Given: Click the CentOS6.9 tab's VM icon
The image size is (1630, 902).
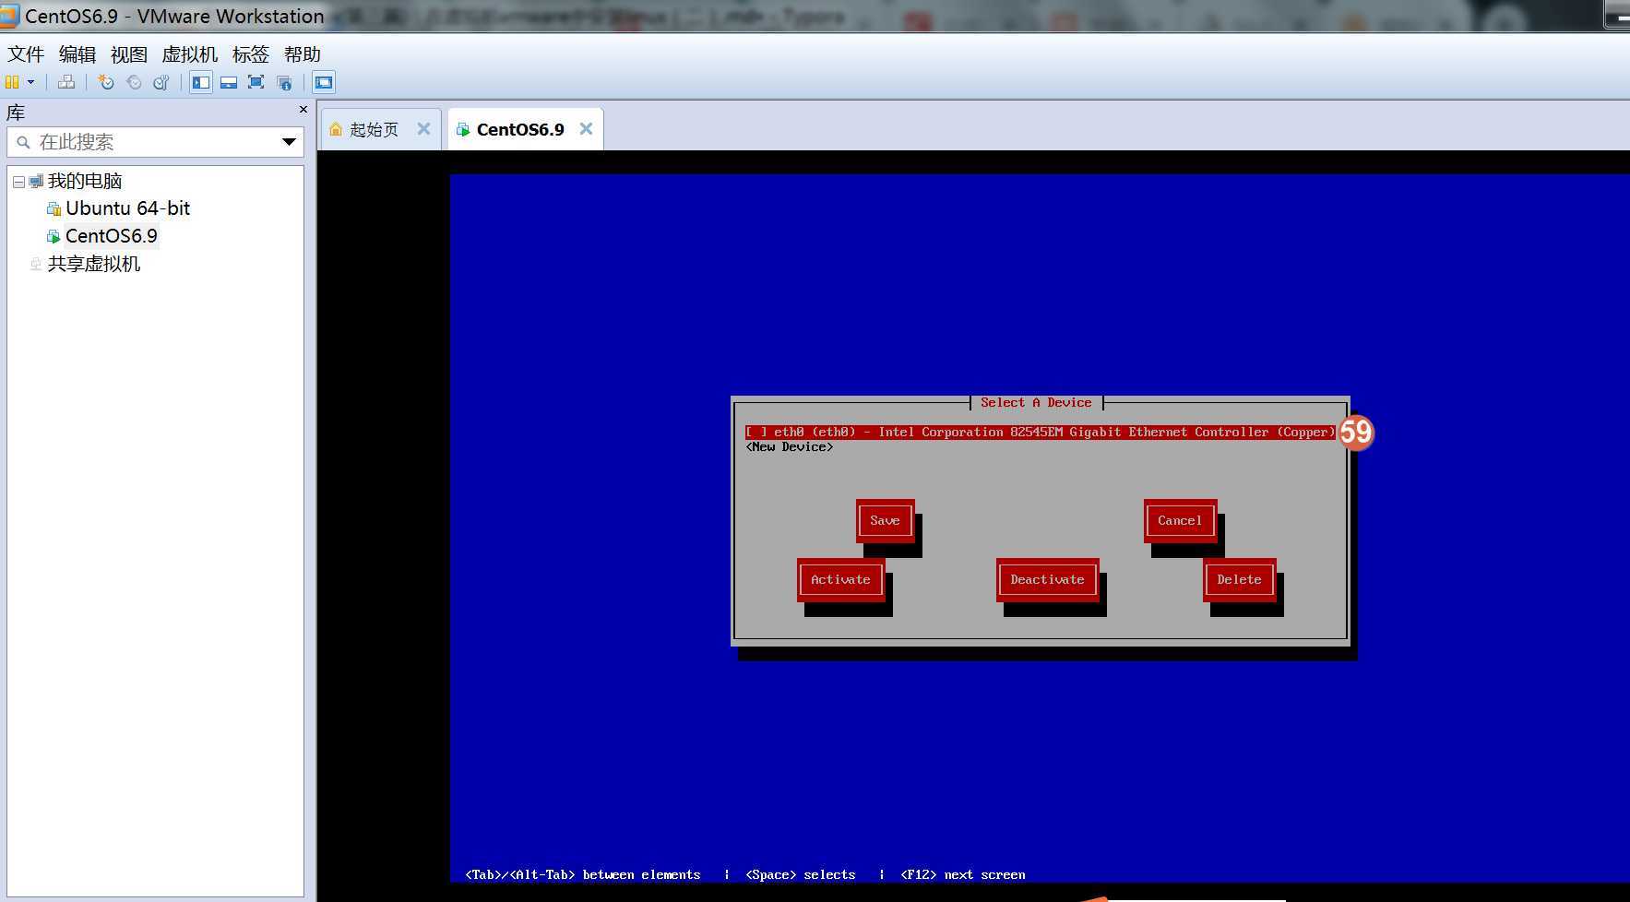Looking at the screenshot, I should pyautogui.click(x=463, y=129).
